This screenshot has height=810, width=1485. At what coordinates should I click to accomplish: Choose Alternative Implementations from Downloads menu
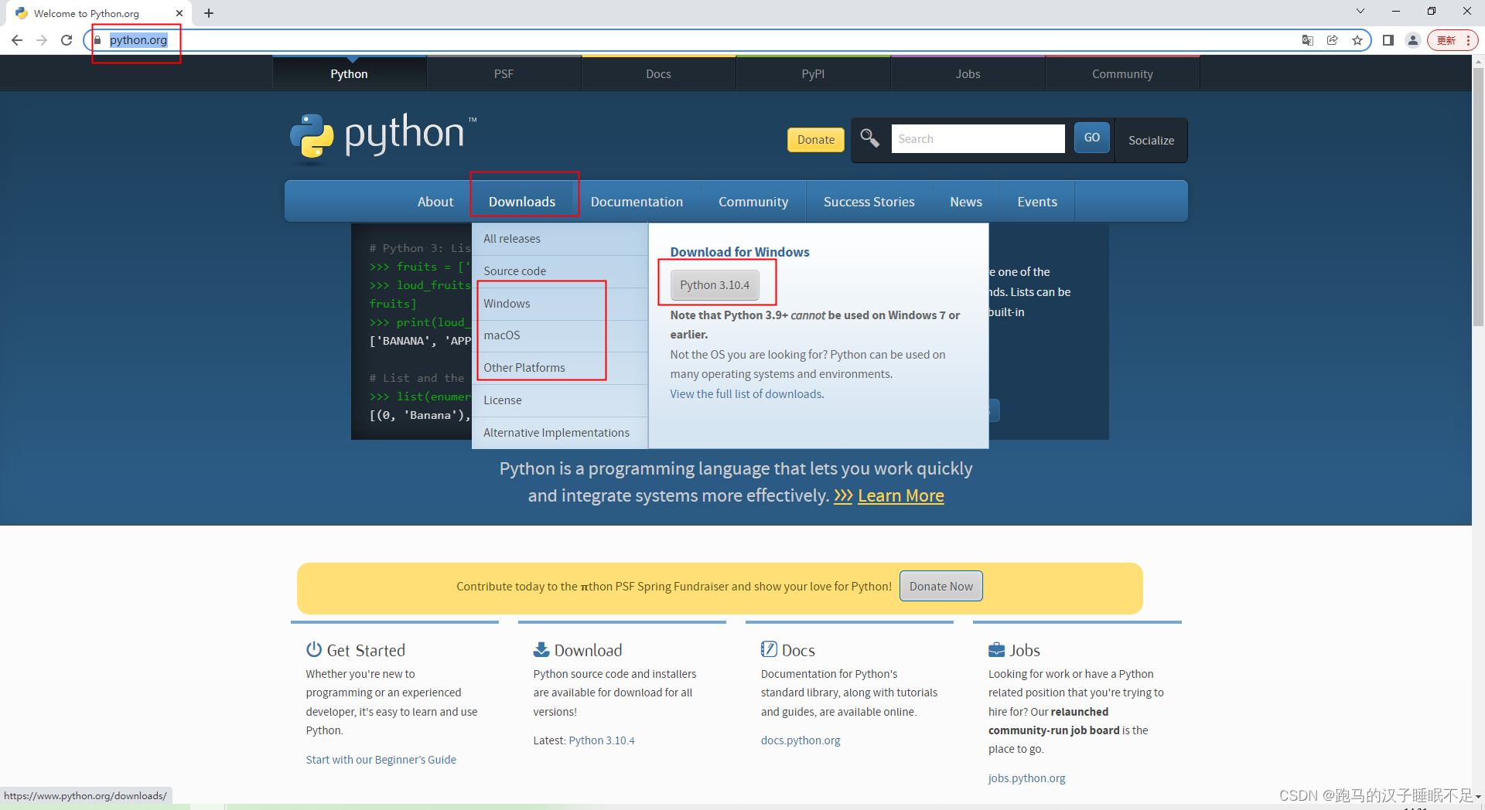[560, 433]
